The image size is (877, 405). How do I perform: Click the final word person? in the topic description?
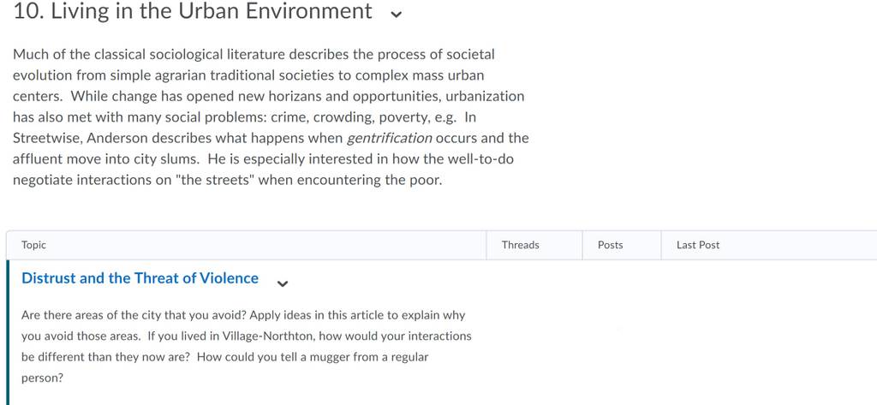[x=42, y=378]
